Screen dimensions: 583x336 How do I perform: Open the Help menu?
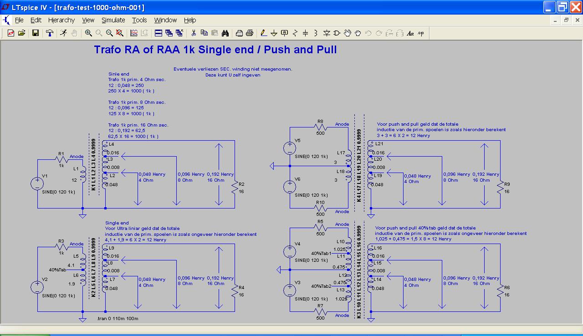click(190, 20)
